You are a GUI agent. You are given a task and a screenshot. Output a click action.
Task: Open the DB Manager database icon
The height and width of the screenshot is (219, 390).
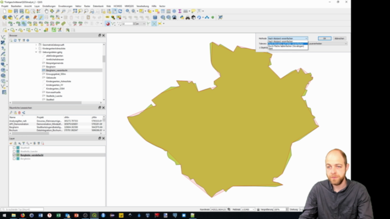tap(155, 18)
